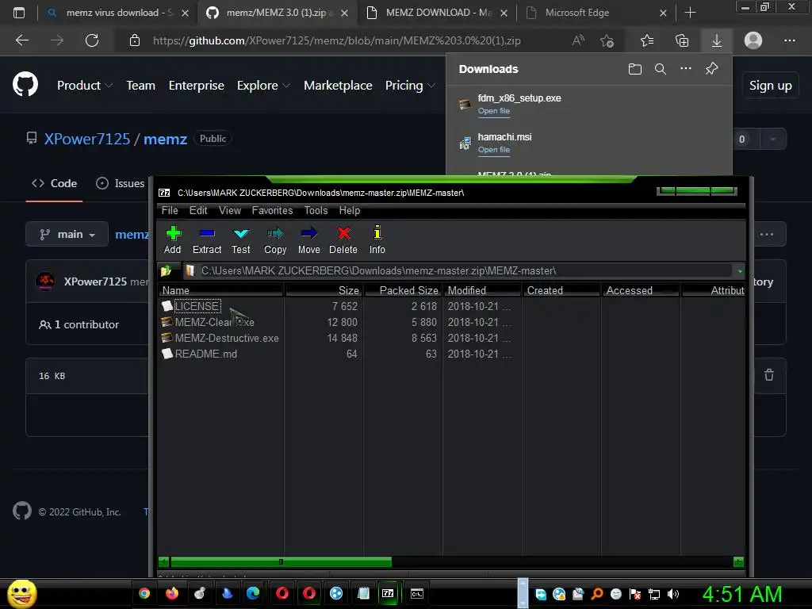812x609 pixels.
Task: Open a new browser tab
Action: tap(690, 13)
